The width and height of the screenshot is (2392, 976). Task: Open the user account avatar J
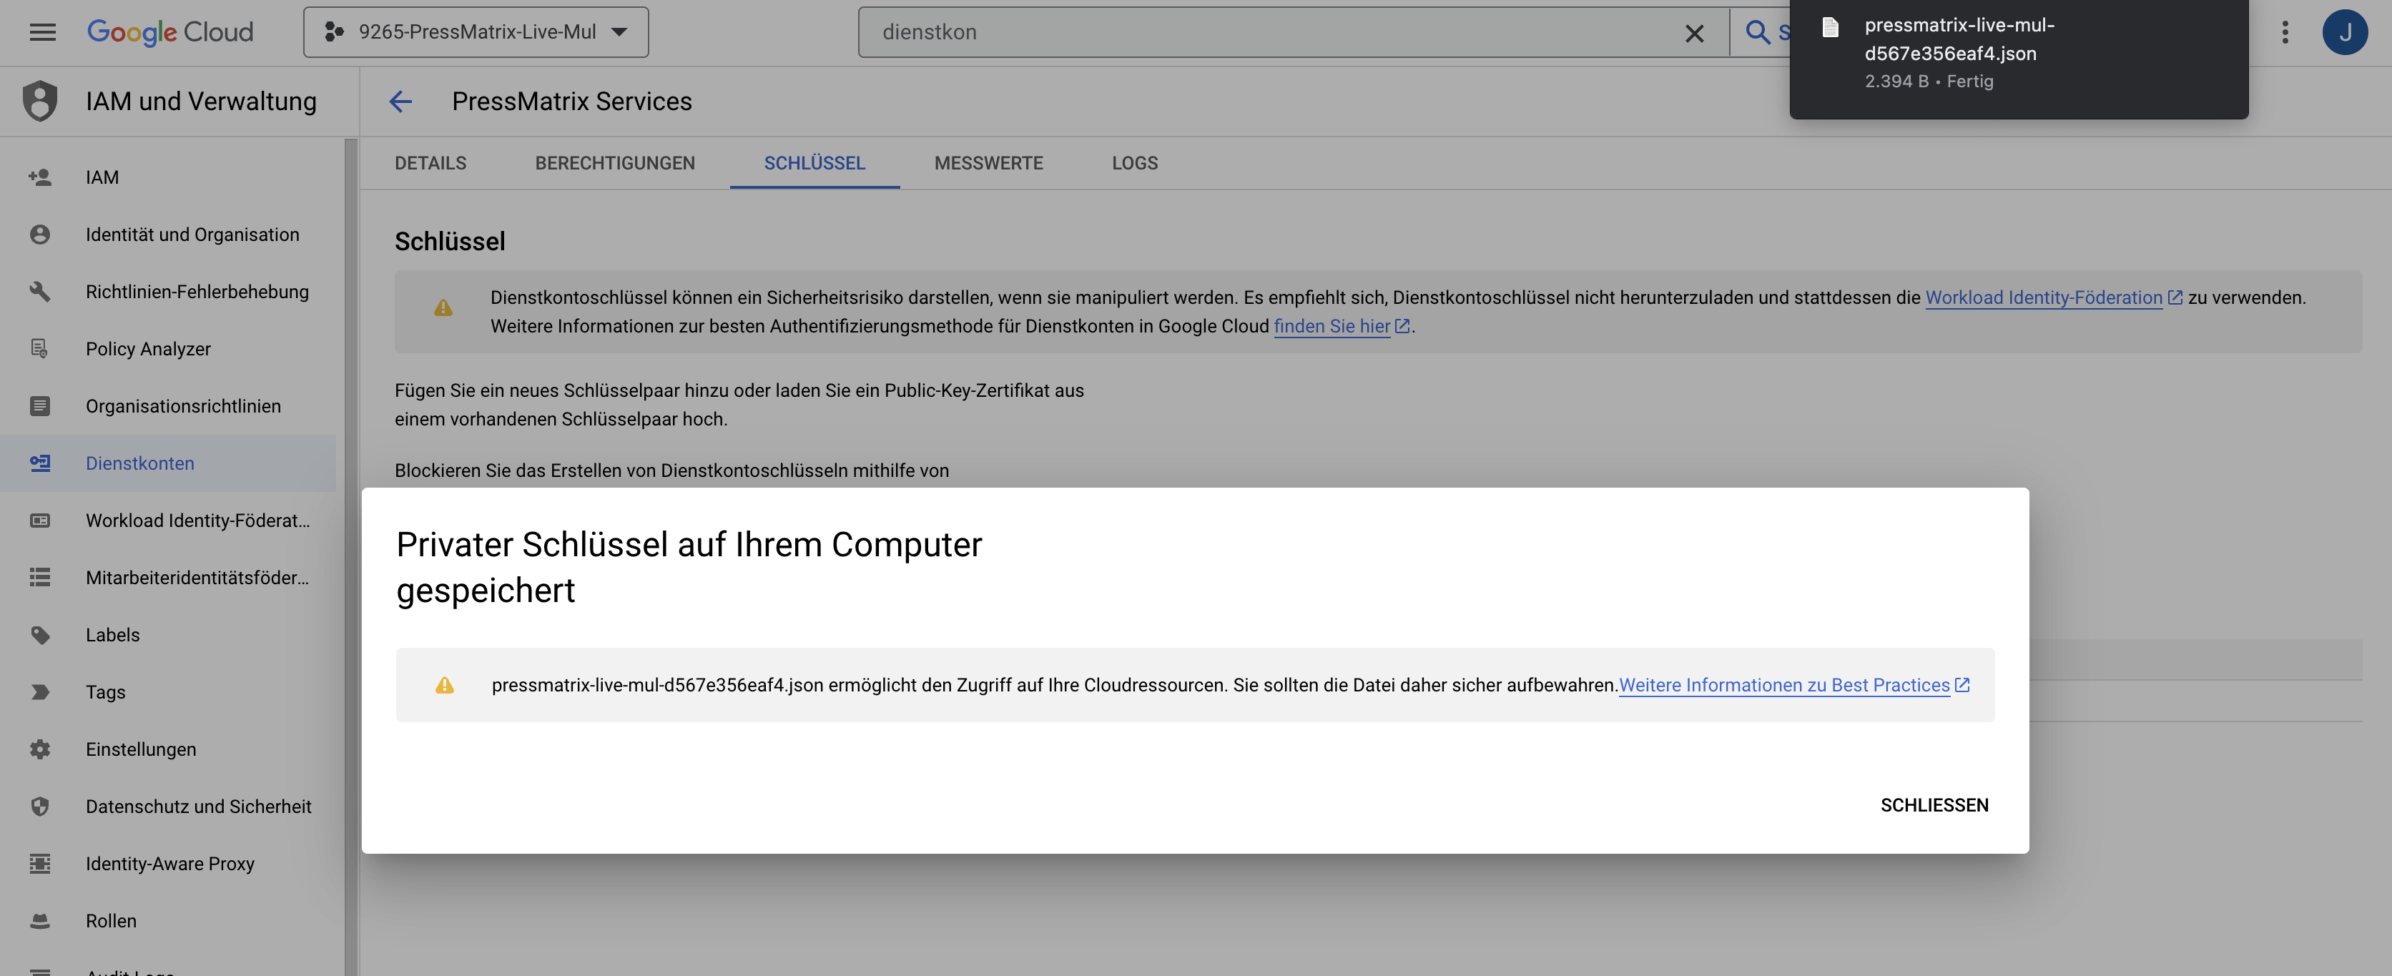click(x=2345, y=32)
